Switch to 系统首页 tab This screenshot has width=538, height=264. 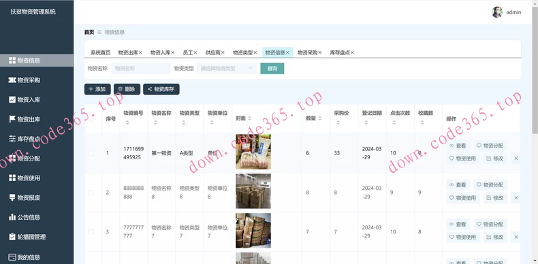pos(101,52)
